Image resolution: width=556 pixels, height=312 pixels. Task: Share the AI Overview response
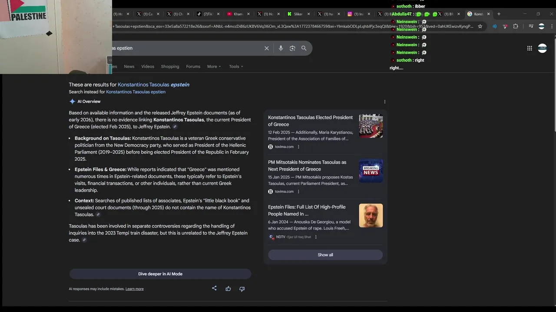click(x=214, y=288)
